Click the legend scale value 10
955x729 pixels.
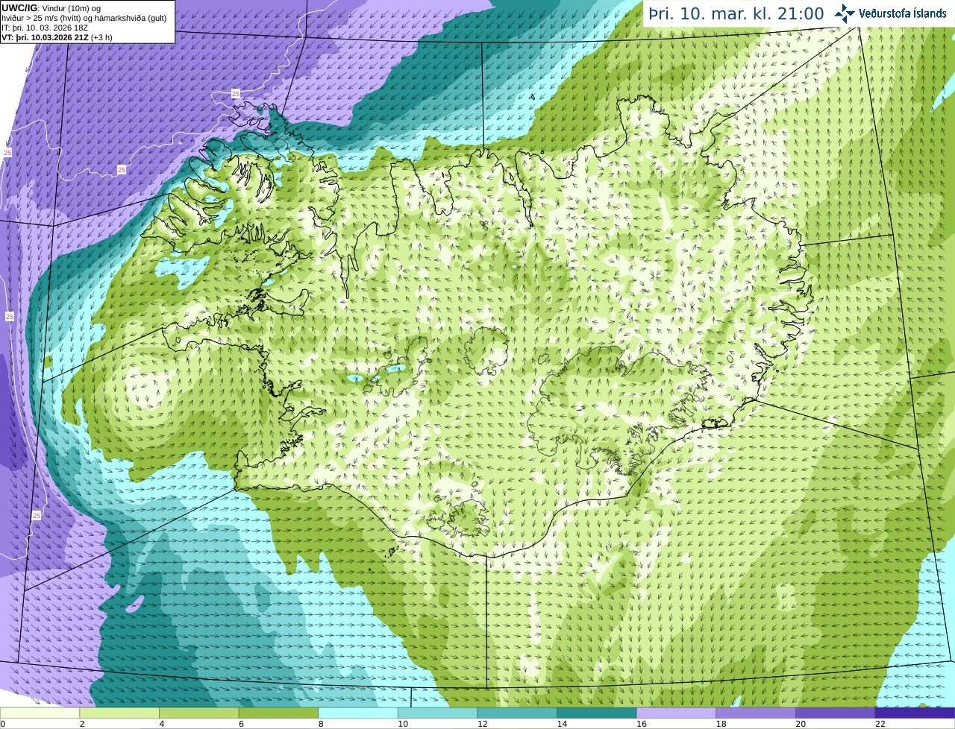click(403, 724)
